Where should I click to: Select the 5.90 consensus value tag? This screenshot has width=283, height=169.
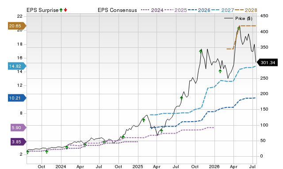[19, 128]
